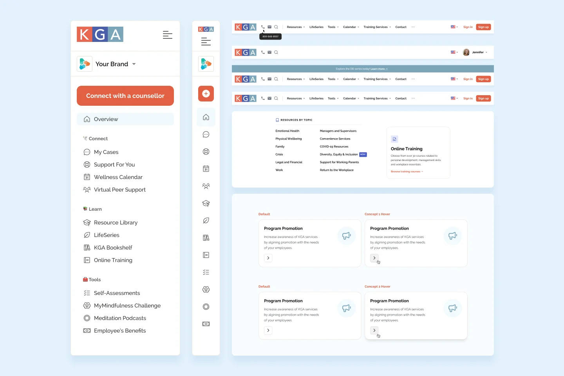Click the graduation cap icon in the collapsed sidebar
Viewport: 564px width, 376px height.
pyautogui.click(x=206, y=203)
